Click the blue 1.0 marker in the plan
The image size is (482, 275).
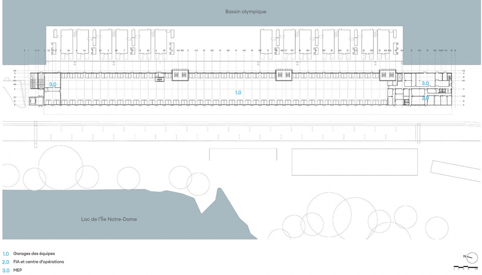[x=238, y=93]
